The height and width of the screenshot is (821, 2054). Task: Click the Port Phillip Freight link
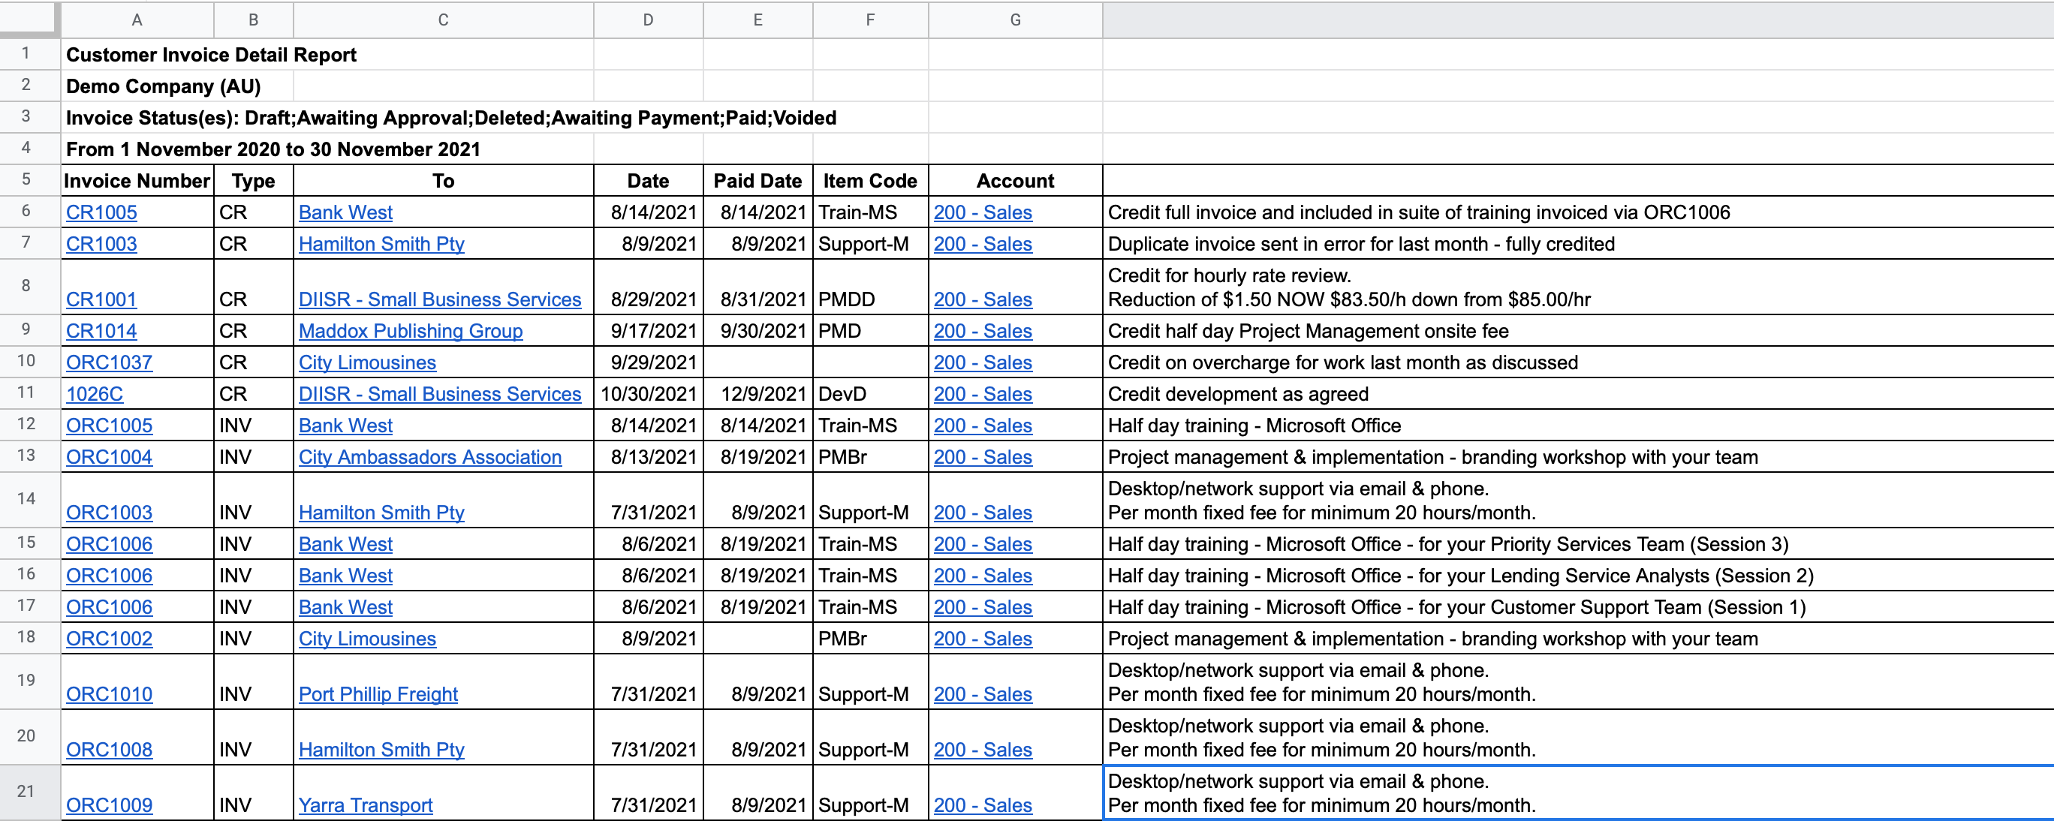click(378, 694)
